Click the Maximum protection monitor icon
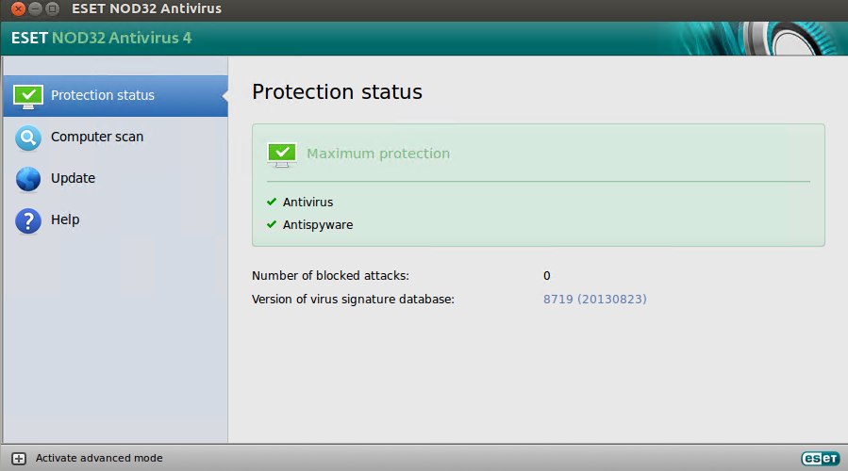 [282, 154]
